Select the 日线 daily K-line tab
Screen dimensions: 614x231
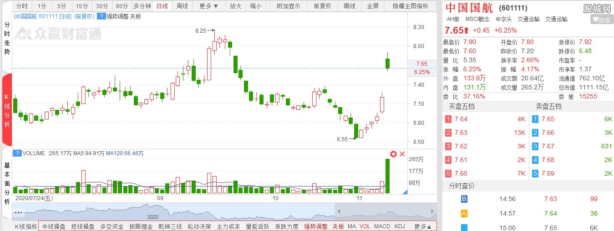point(162,6)
